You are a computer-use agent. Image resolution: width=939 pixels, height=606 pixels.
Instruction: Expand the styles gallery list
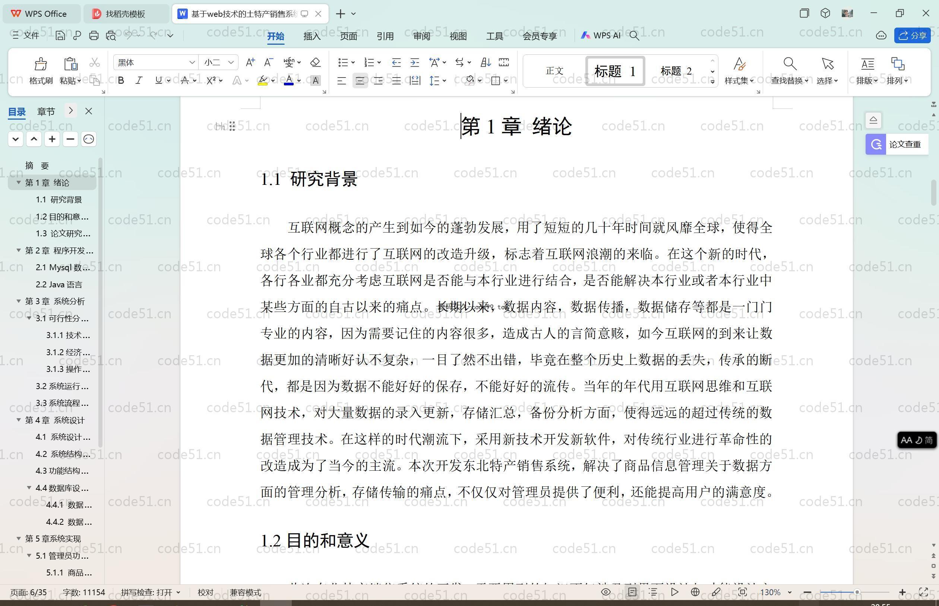(712, 82)
